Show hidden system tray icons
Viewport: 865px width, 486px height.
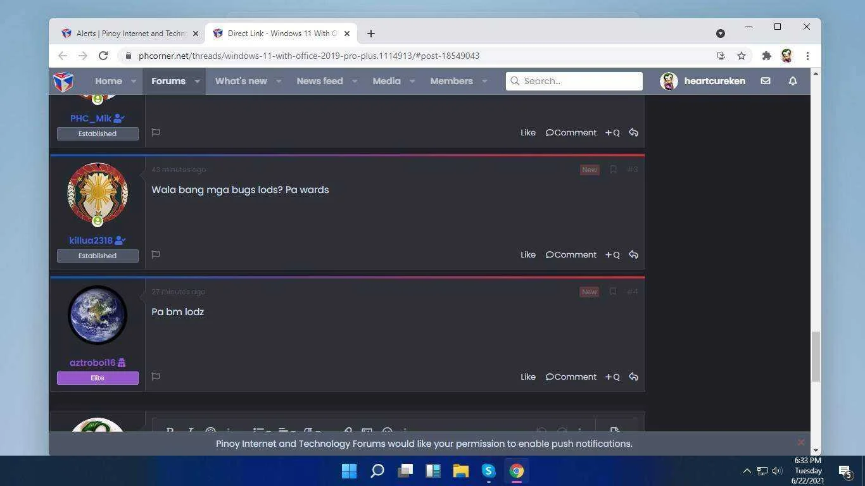coord(747,471)
